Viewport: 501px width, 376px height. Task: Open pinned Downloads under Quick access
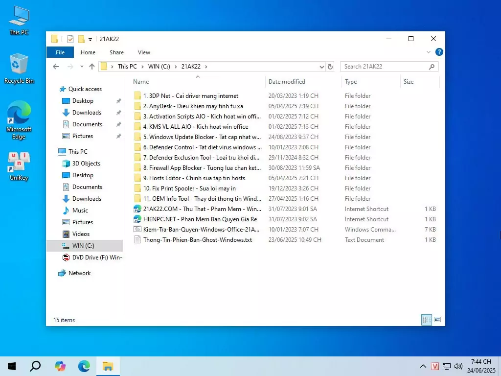tap(87, 113)
